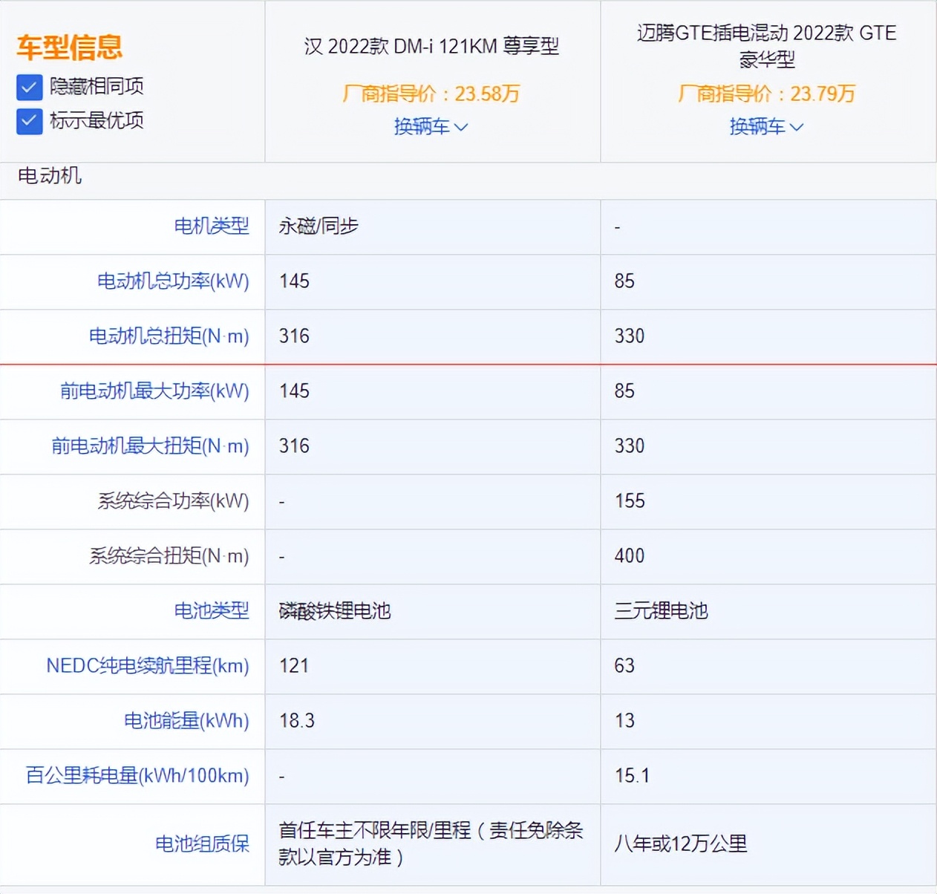Viewport: 937px width, 894px height.
Task: Click the 电池类型 link
Action: coord(212,611)
